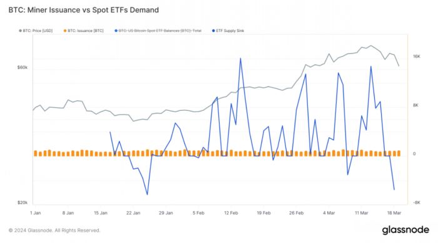Click the 16K right axis label
Image resolution: width=438 pixels, height=243 pixels.
coord(417,56)
